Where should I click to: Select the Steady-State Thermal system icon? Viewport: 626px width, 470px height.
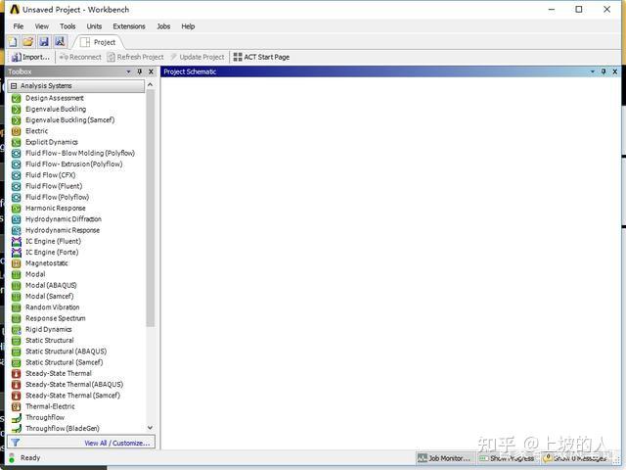pos(16,374)
